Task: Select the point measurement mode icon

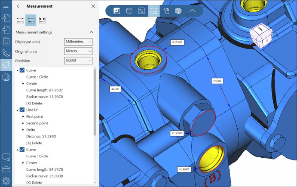Action: [x=20, y=20]
